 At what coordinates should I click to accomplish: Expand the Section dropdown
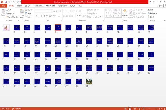click(x=29, y=17)
